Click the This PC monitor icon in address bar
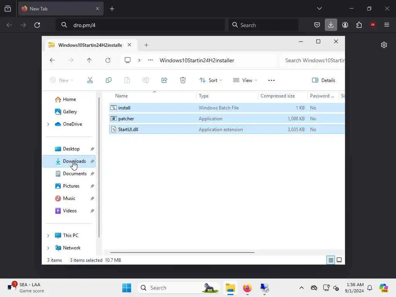Viewport: 396px width, 297px height. 128,60
